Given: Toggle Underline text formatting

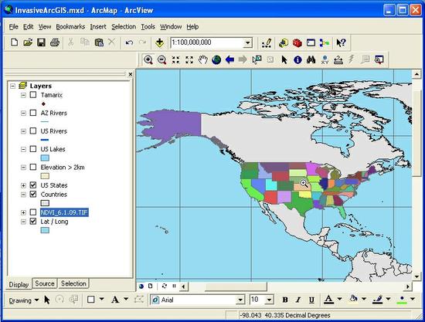Looking at the screenshot, I should [x=311, y=300].
